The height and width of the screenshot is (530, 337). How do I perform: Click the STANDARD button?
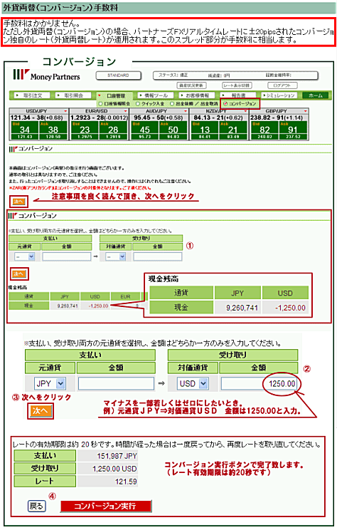coord(118,76)
